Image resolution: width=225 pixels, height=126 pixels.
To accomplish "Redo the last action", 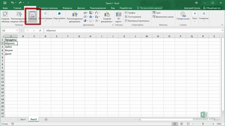I will (x=20, y=3).
